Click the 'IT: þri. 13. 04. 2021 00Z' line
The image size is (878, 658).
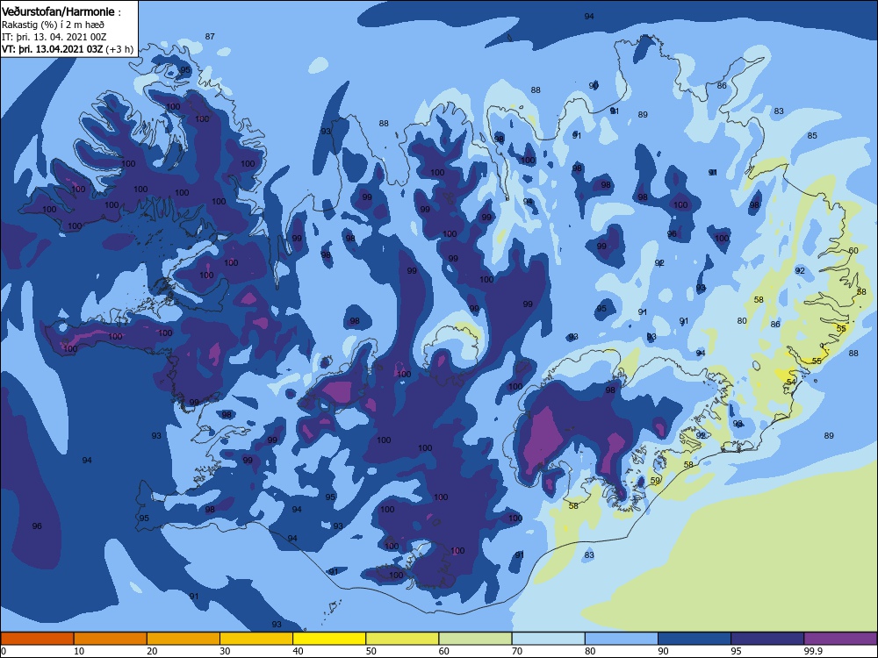pos(54,37)
